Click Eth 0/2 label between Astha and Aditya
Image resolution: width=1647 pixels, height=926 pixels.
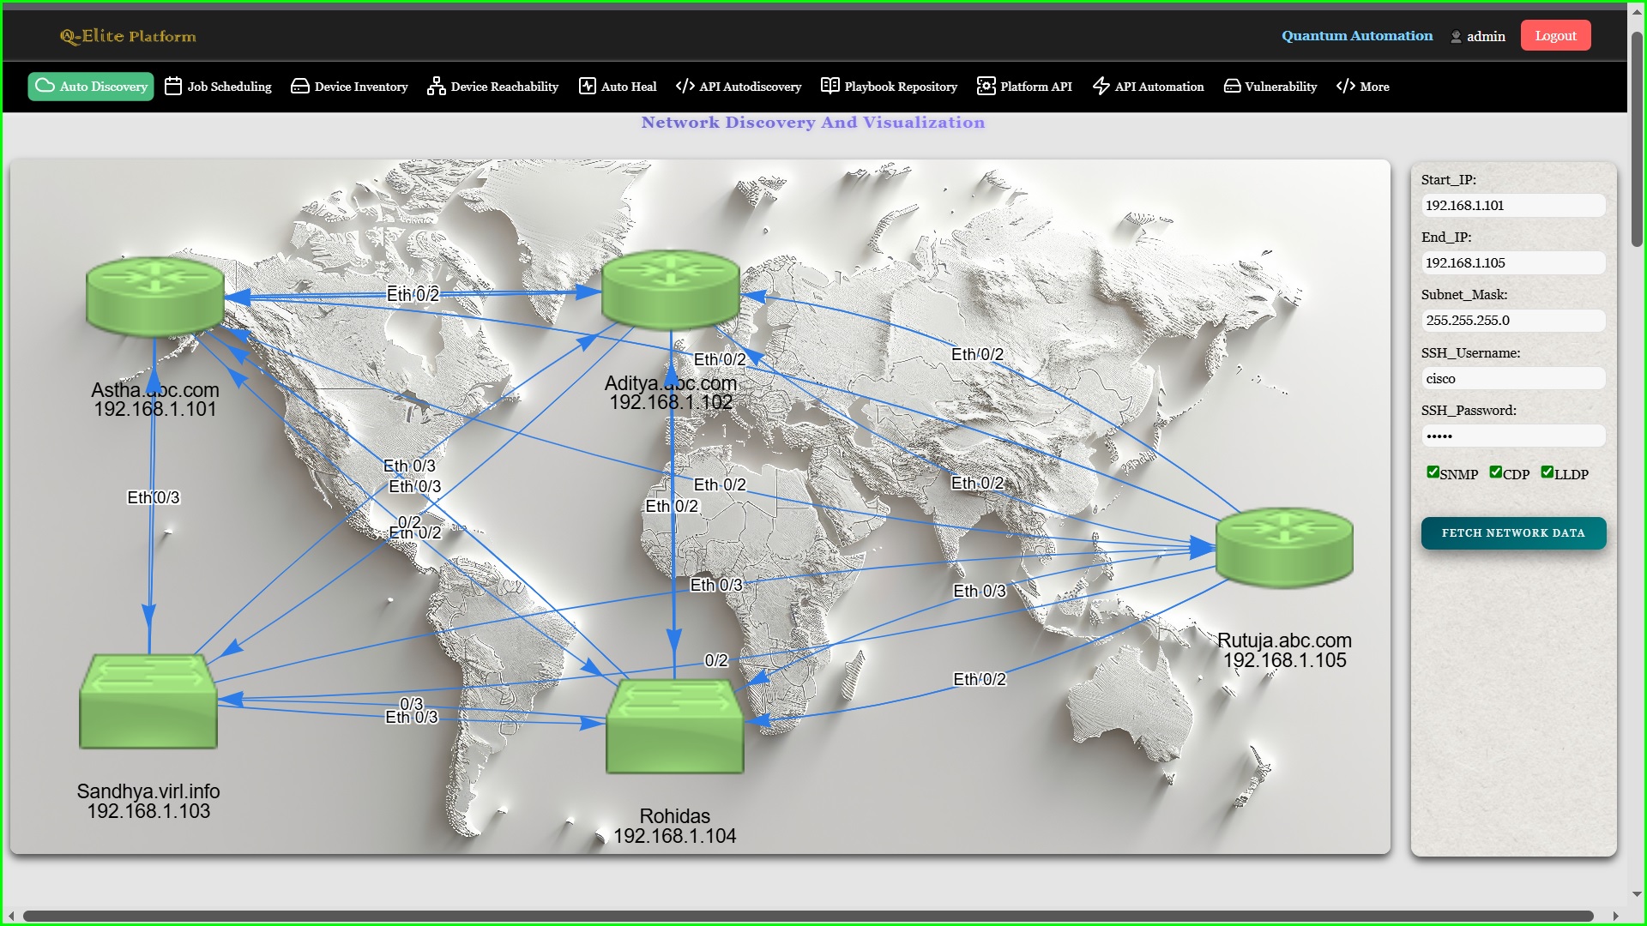(x=413, y=294)
